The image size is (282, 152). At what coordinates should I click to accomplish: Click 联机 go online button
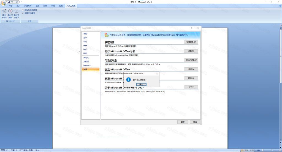[191, 78]
